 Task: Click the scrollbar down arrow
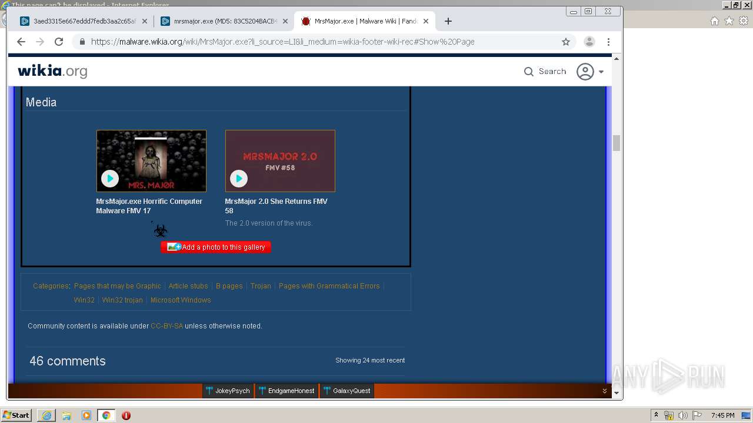(x=617, y=392)
